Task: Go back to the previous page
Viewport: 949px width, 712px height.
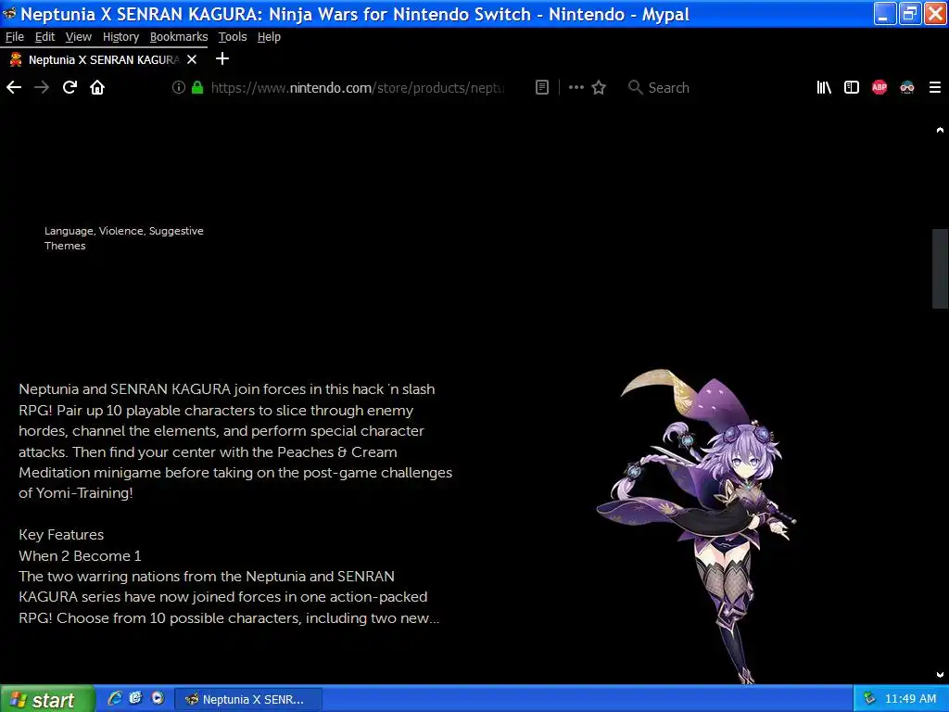Action: pyautogui.click(x=14, y=88)
